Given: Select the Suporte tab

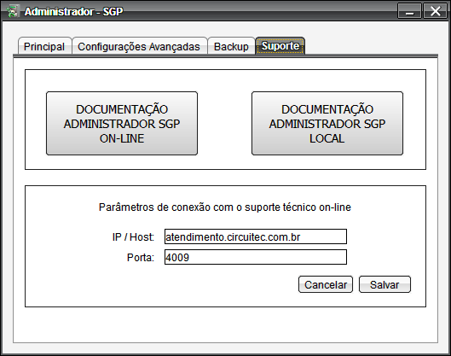Looking at the screenshot, I should (280, 46).
